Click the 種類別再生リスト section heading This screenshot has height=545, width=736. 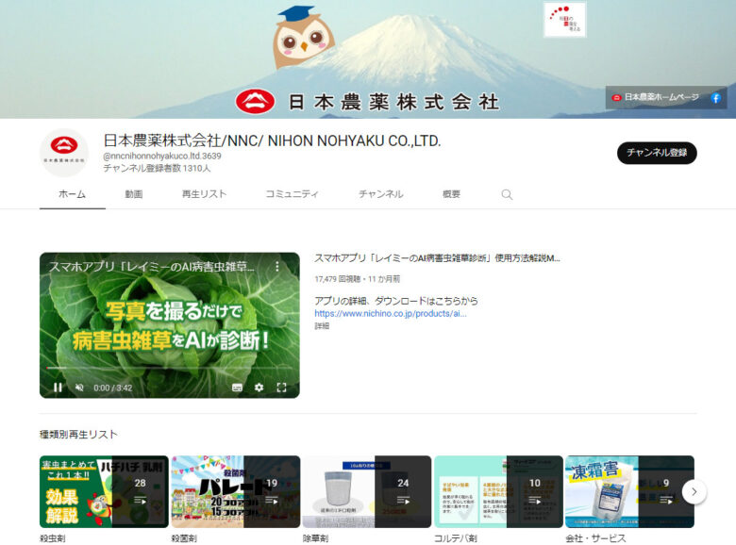(78, 435)
